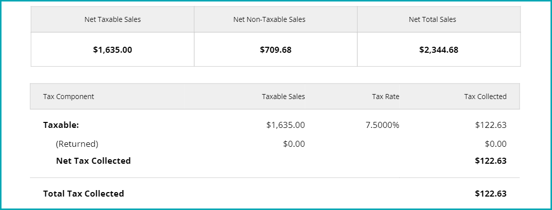Click the Net Total Sales header
552x210 pixels.
pos(432,20)
